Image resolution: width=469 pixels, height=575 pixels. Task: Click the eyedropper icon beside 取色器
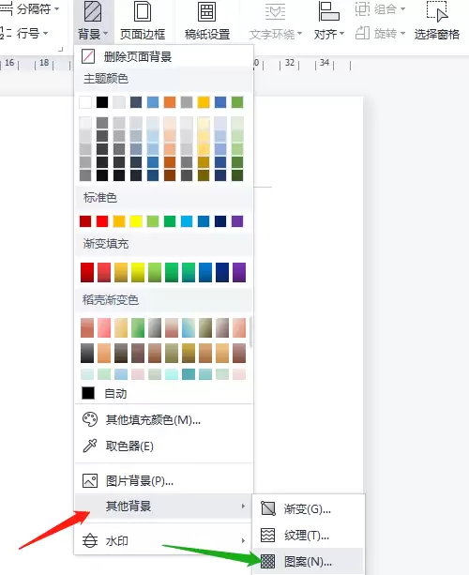tap(90, 446)
